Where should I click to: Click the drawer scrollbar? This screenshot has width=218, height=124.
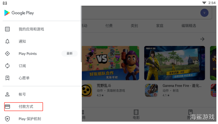[x=81, y=34]
